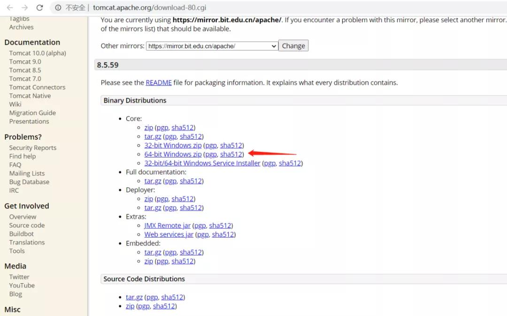Open the Presentations link
Screen dimensions: 507x316
29,121
